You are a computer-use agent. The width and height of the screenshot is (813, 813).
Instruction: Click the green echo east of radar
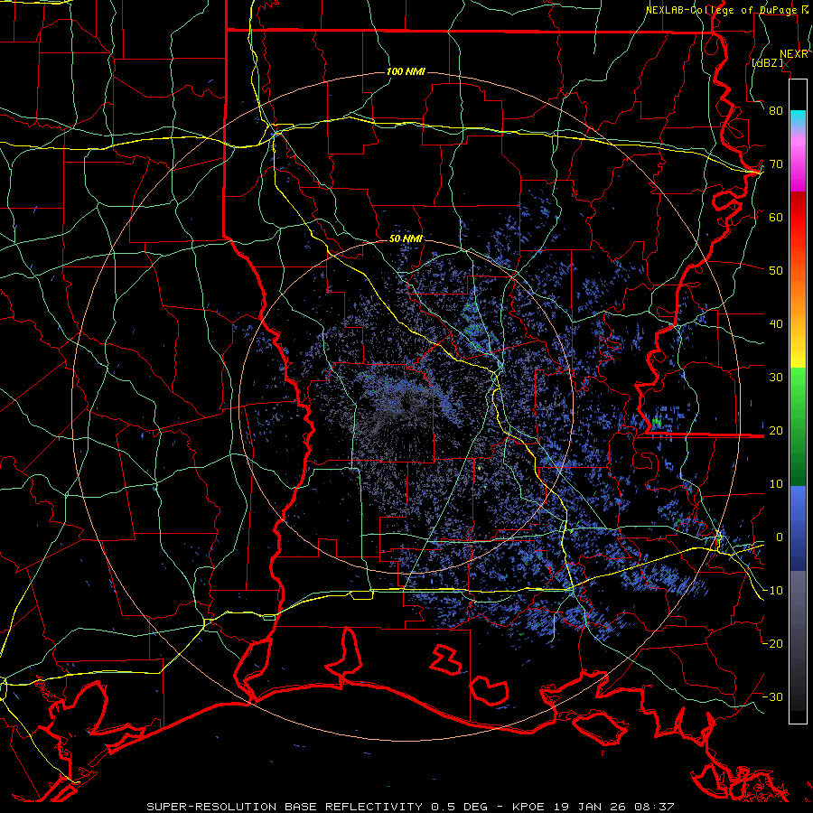(657, 422)
